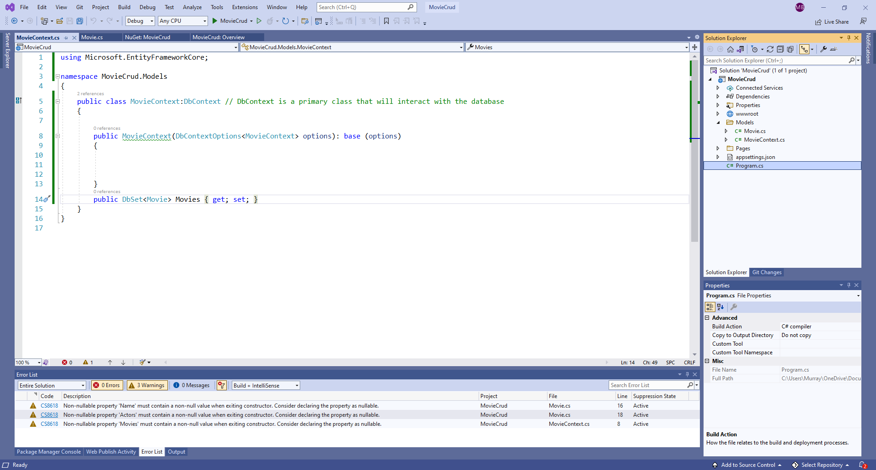This screenshot has height=470, width=876.
Task: Click the Home icon in Solution Explorer
Action: [x=730, y=49]
